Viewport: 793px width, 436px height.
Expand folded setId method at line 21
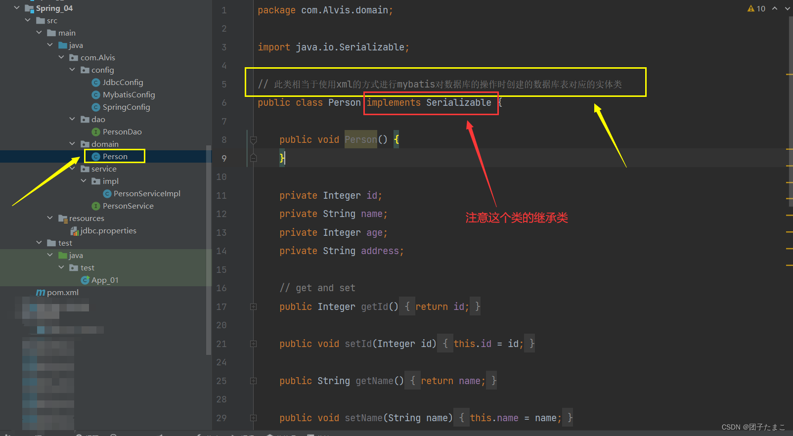point(253,344)
